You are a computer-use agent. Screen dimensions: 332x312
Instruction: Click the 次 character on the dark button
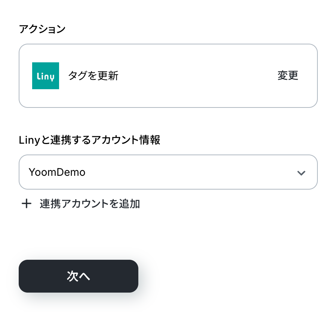point(72,276)
